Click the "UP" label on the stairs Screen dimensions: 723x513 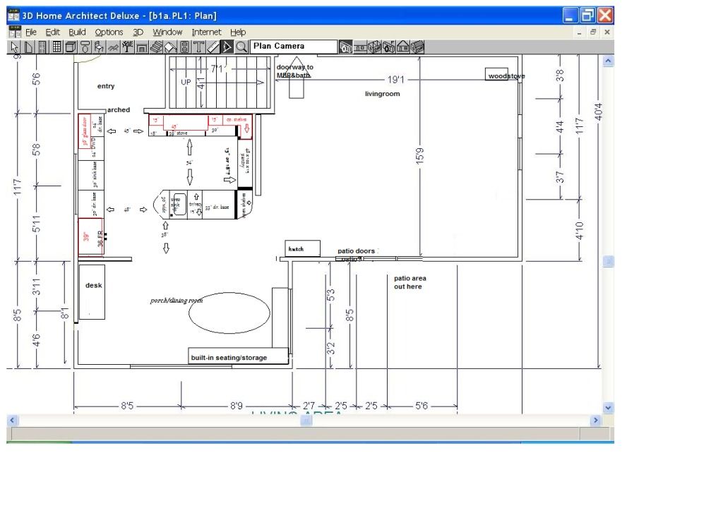186,82
